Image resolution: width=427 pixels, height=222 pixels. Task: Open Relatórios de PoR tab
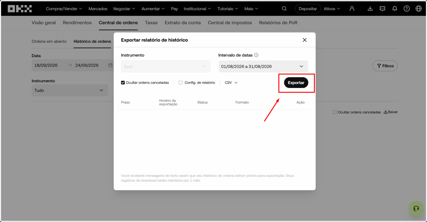click(x=278, y=22)
